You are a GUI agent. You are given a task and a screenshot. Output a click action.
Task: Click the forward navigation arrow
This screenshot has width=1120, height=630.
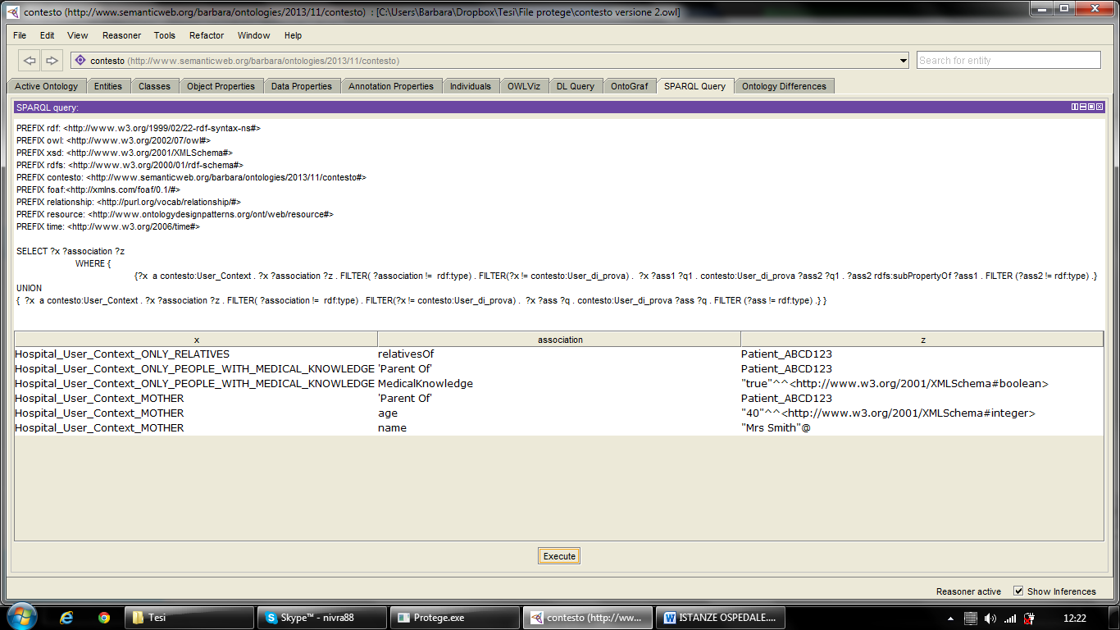pos(52,60)
